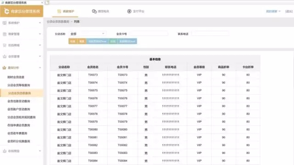Open 即时会员信息 in the sidebar
Viewport: 294px width, 165px height.
[x=16, y=77]
